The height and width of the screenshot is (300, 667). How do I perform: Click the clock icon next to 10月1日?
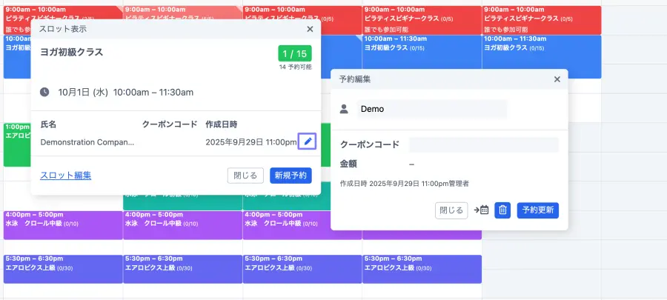click(44, 93)
